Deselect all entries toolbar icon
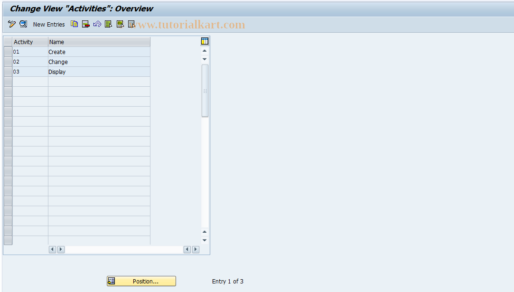 click(x=131, y=24)
